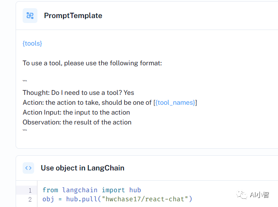
Task: Select the {tool_names} variable
Action: click(x=175, y=102)
